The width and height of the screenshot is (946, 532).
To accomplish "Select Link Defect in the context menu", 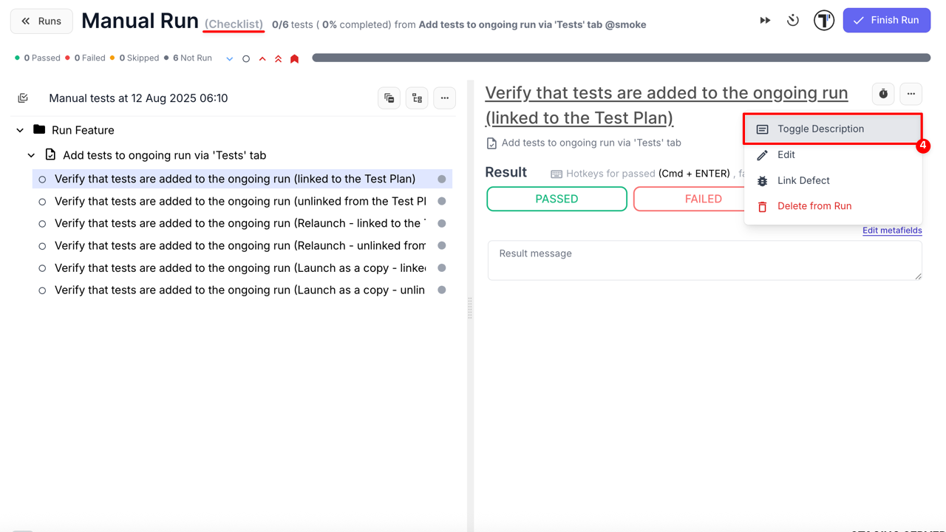I will pyautogui.click(x=803, y=180).
